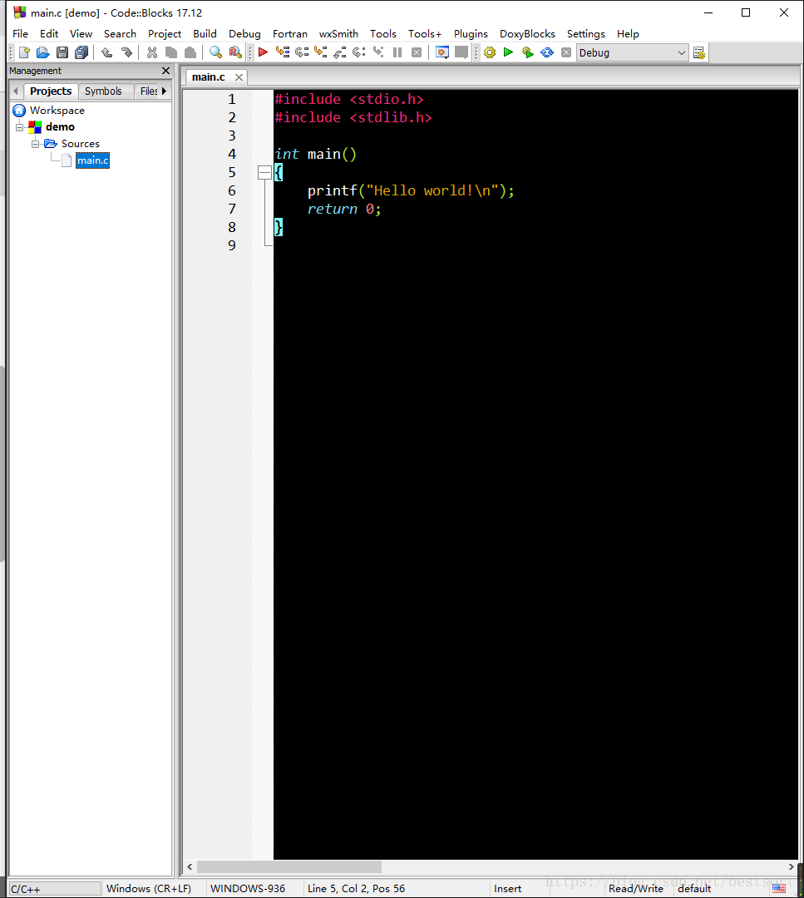Open the Build menu
Screen dimensions: 804x898
tap(205, 34)
